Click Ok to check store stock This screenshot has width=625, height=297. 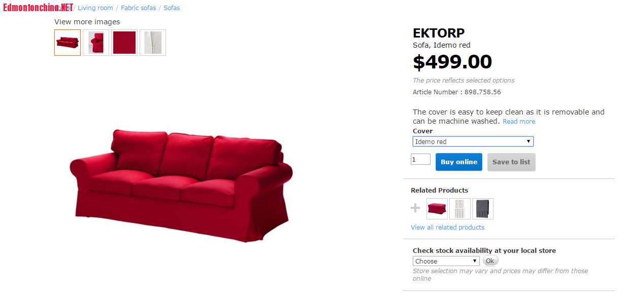point(490,261)
